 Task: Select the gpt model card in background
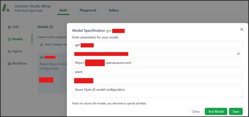tap(52, 73)
